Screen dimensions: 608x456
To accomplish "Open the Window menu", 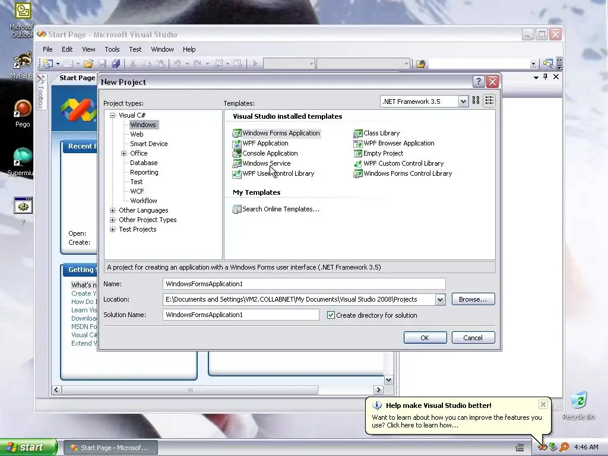I will pyautogui.click(x=162, y=49).
